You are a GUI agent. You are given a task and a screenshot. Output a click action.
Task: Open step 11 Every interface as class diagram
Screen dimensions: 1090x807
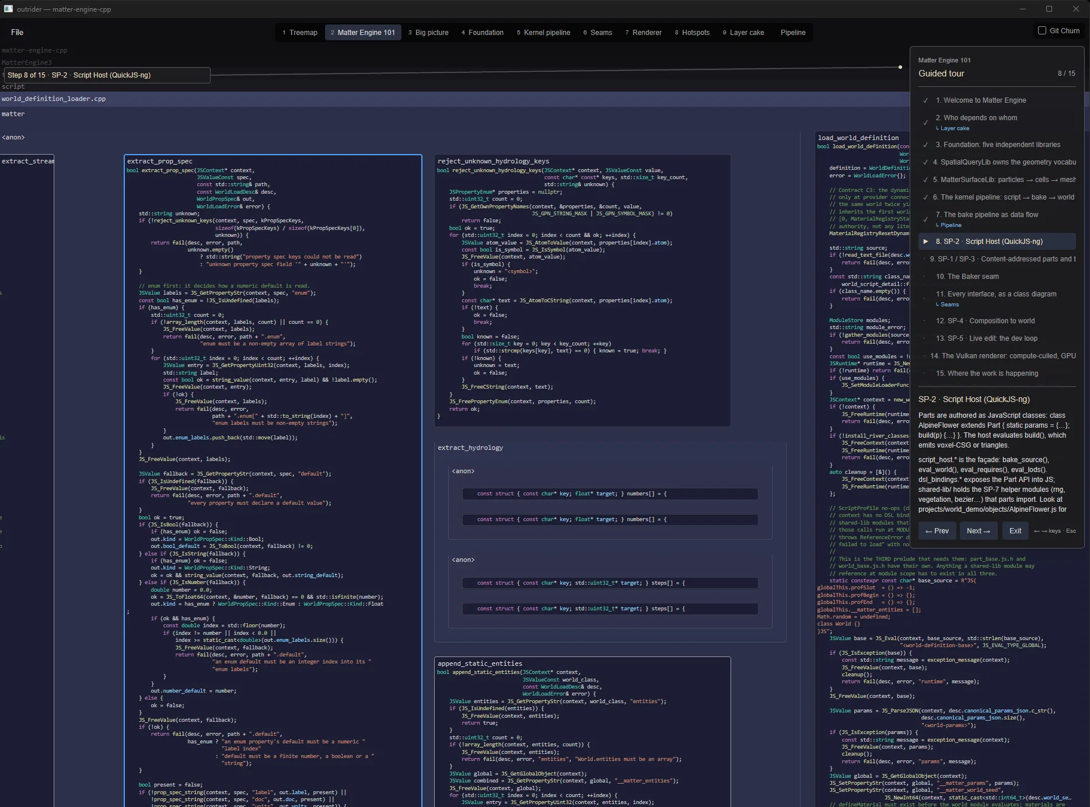click(x=998, y=294)
